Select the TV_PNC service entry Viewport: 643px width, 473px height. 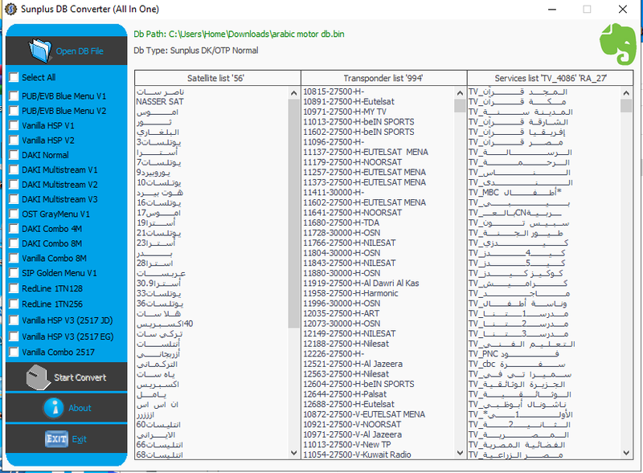514,353
